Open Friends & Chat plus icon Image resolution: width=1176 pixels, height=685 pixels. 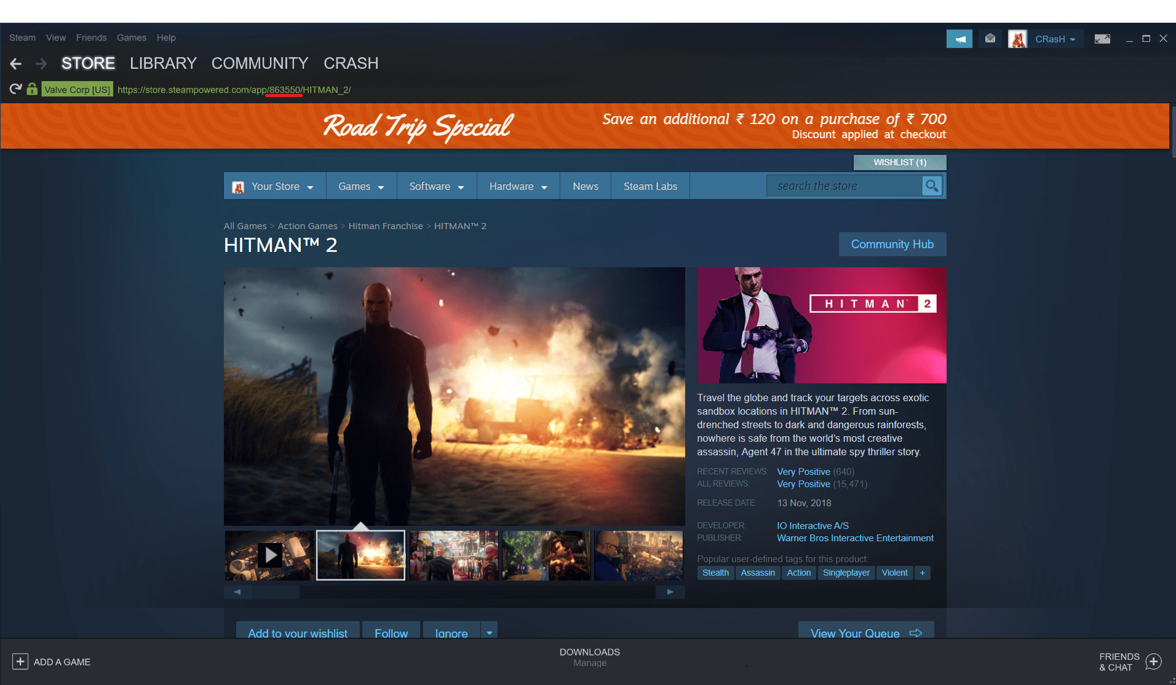(1154, 662)
